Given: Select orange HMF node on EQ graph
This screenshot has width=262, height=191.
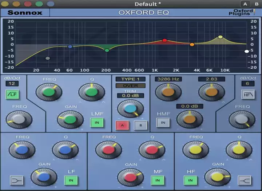Looking at the screenshot, I should point(192,44).
